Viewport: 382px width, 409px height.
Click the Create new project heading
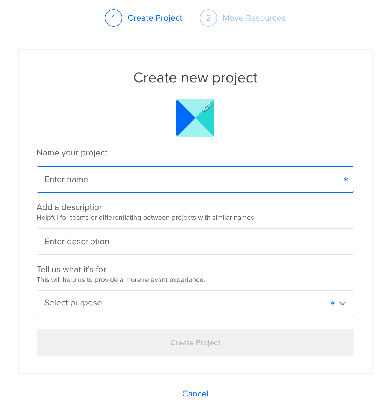195,78
